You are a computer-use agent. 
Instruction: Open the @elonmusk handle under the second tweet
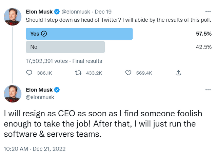pyautogui.click(x=40, y=97)
